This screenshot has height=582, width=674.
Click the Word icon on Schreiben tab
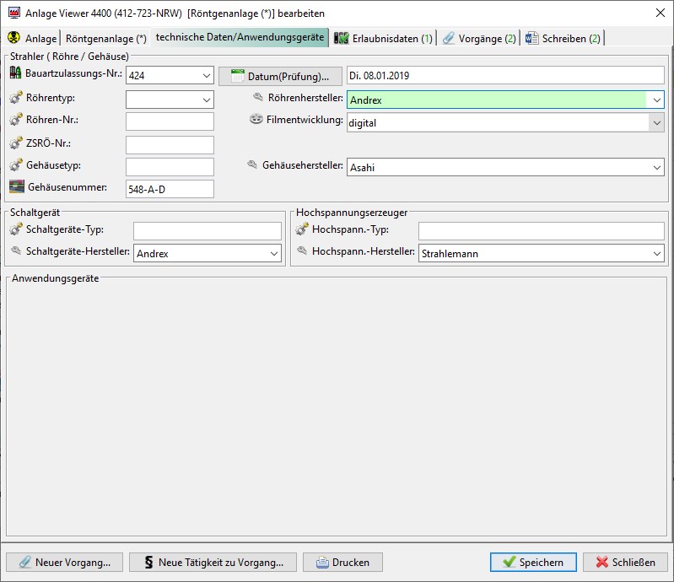[531, 39]
